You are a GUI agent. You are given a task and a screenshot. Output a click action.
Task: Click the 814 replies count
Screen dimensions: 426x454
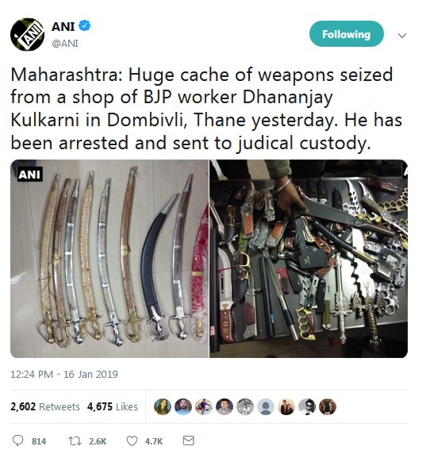(39, 441)
